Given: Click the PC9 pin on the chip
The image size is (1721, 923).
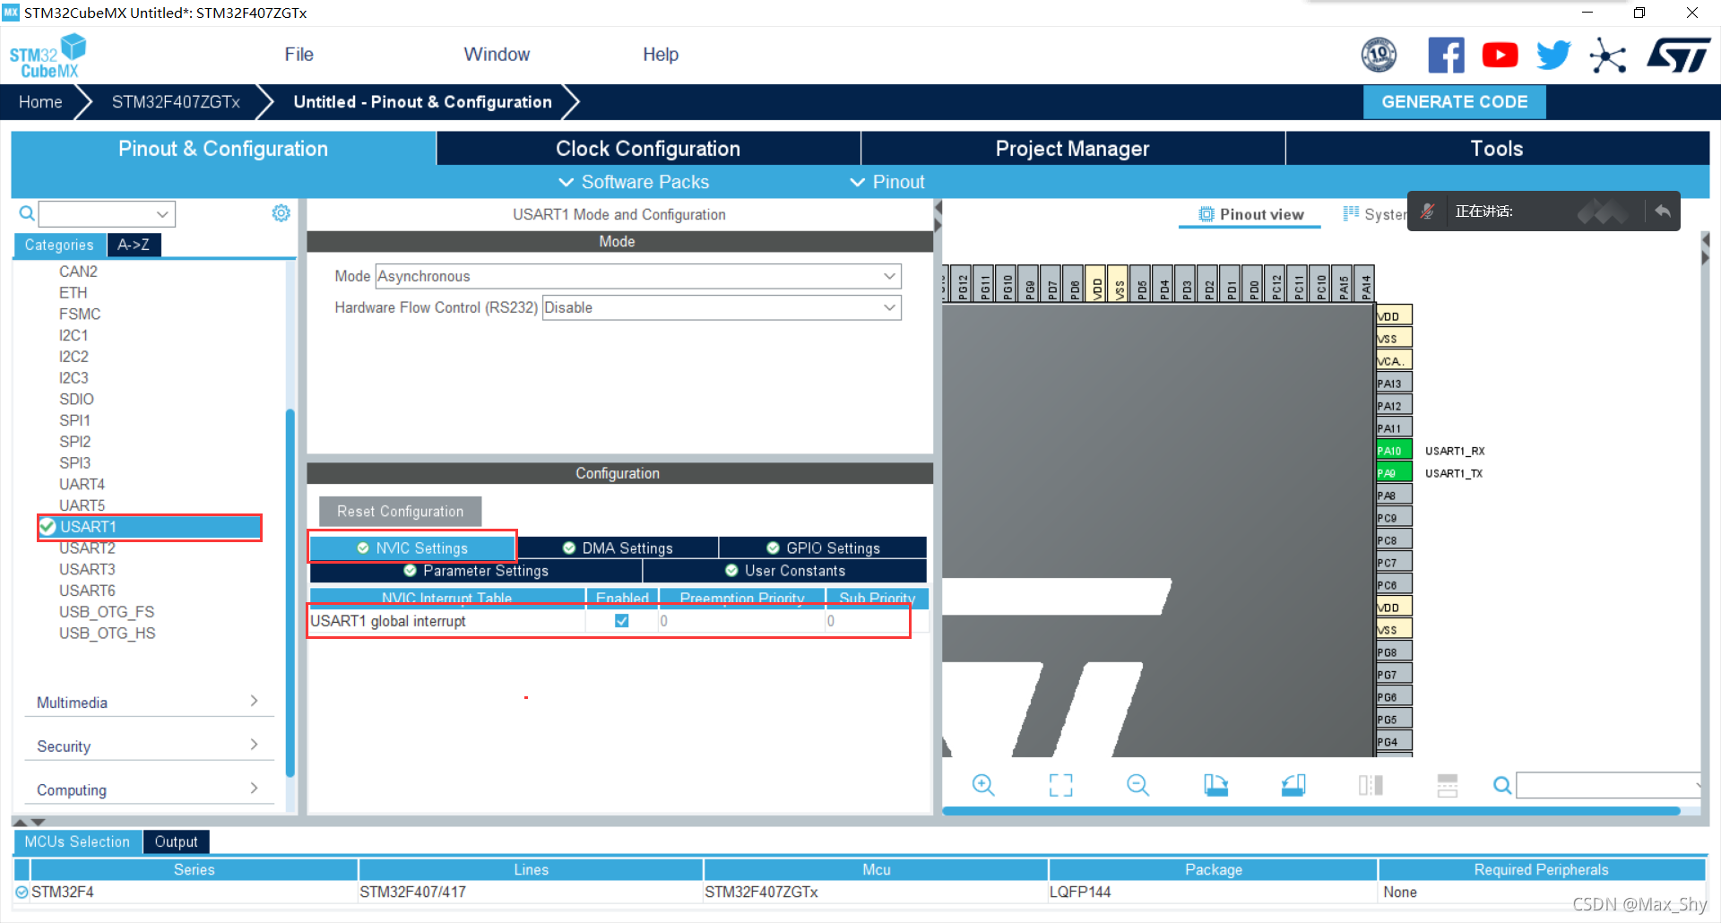Looking at the screenshot, I should pyautogui.click(x=1394, y=518).
